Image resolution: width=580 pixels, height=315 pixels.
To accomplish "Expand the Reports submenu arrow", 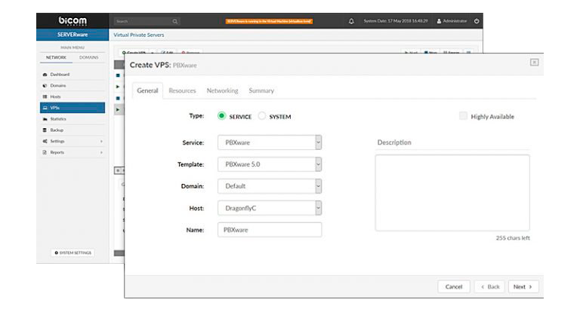I will pyautogui.click(x=101, y=152).
